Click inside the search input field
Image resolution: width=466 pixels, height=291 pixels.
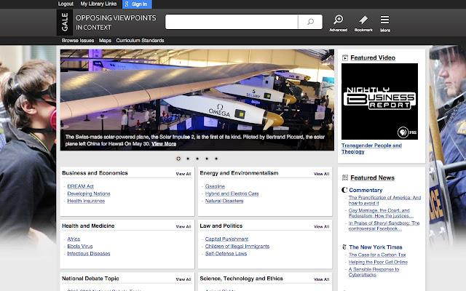click(232, 22)
